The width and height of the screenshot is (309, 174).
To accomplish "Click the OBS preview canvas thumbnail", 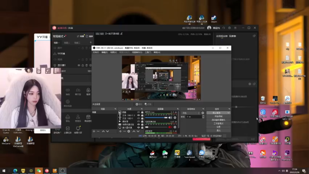I will point(161,78).
